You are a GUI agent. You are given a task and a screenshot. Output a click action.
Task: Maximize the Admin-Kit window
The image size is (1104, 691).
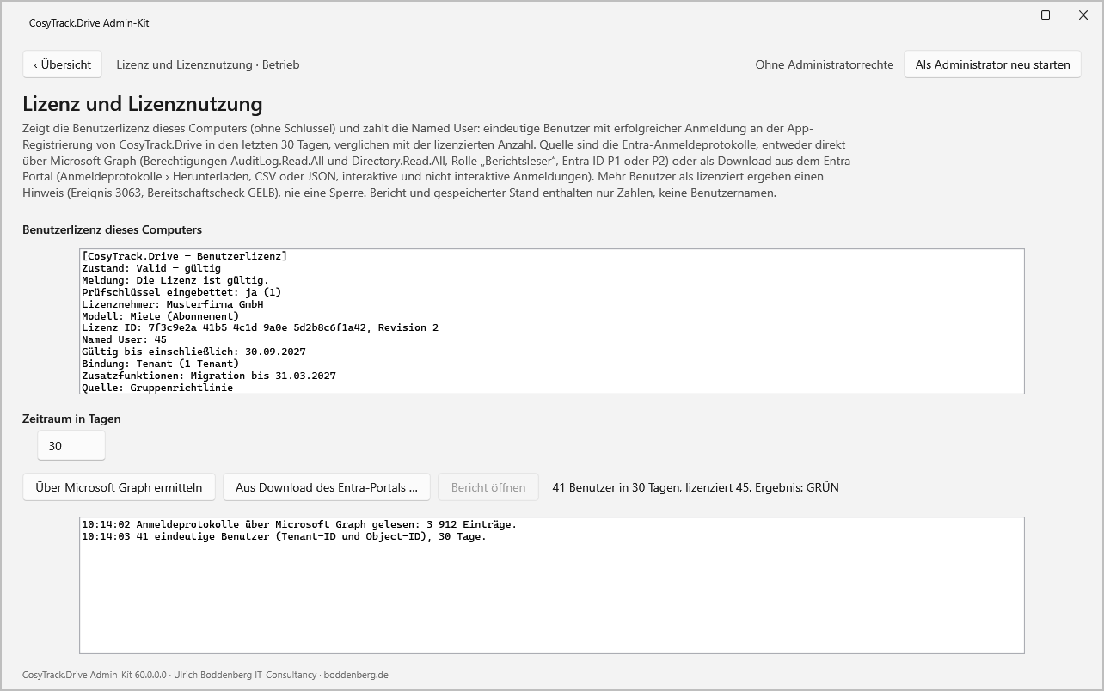pyautogui.click(x=1046, y=15)
